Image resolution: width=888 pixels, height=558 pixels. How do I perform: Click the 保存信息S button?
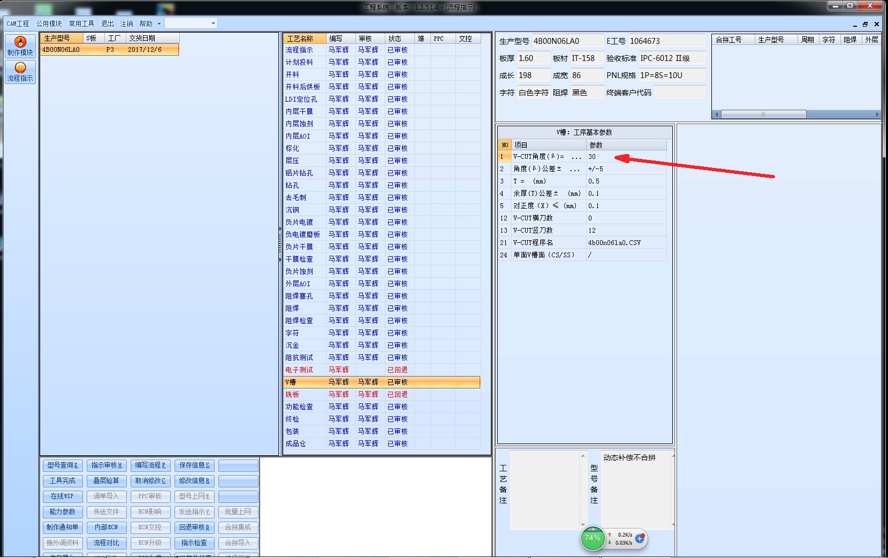pos(194,465)
